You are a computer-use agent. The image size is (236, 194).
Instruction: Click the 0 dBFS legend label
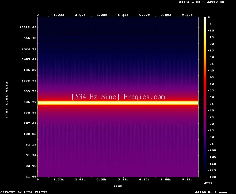(x=208, y=17)
